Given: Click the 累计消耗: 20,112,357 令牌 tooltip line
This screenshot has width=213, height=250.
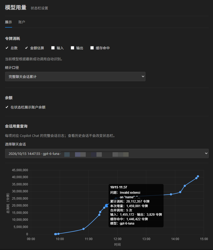Looking at the screenshot, I should coord(130,202).
